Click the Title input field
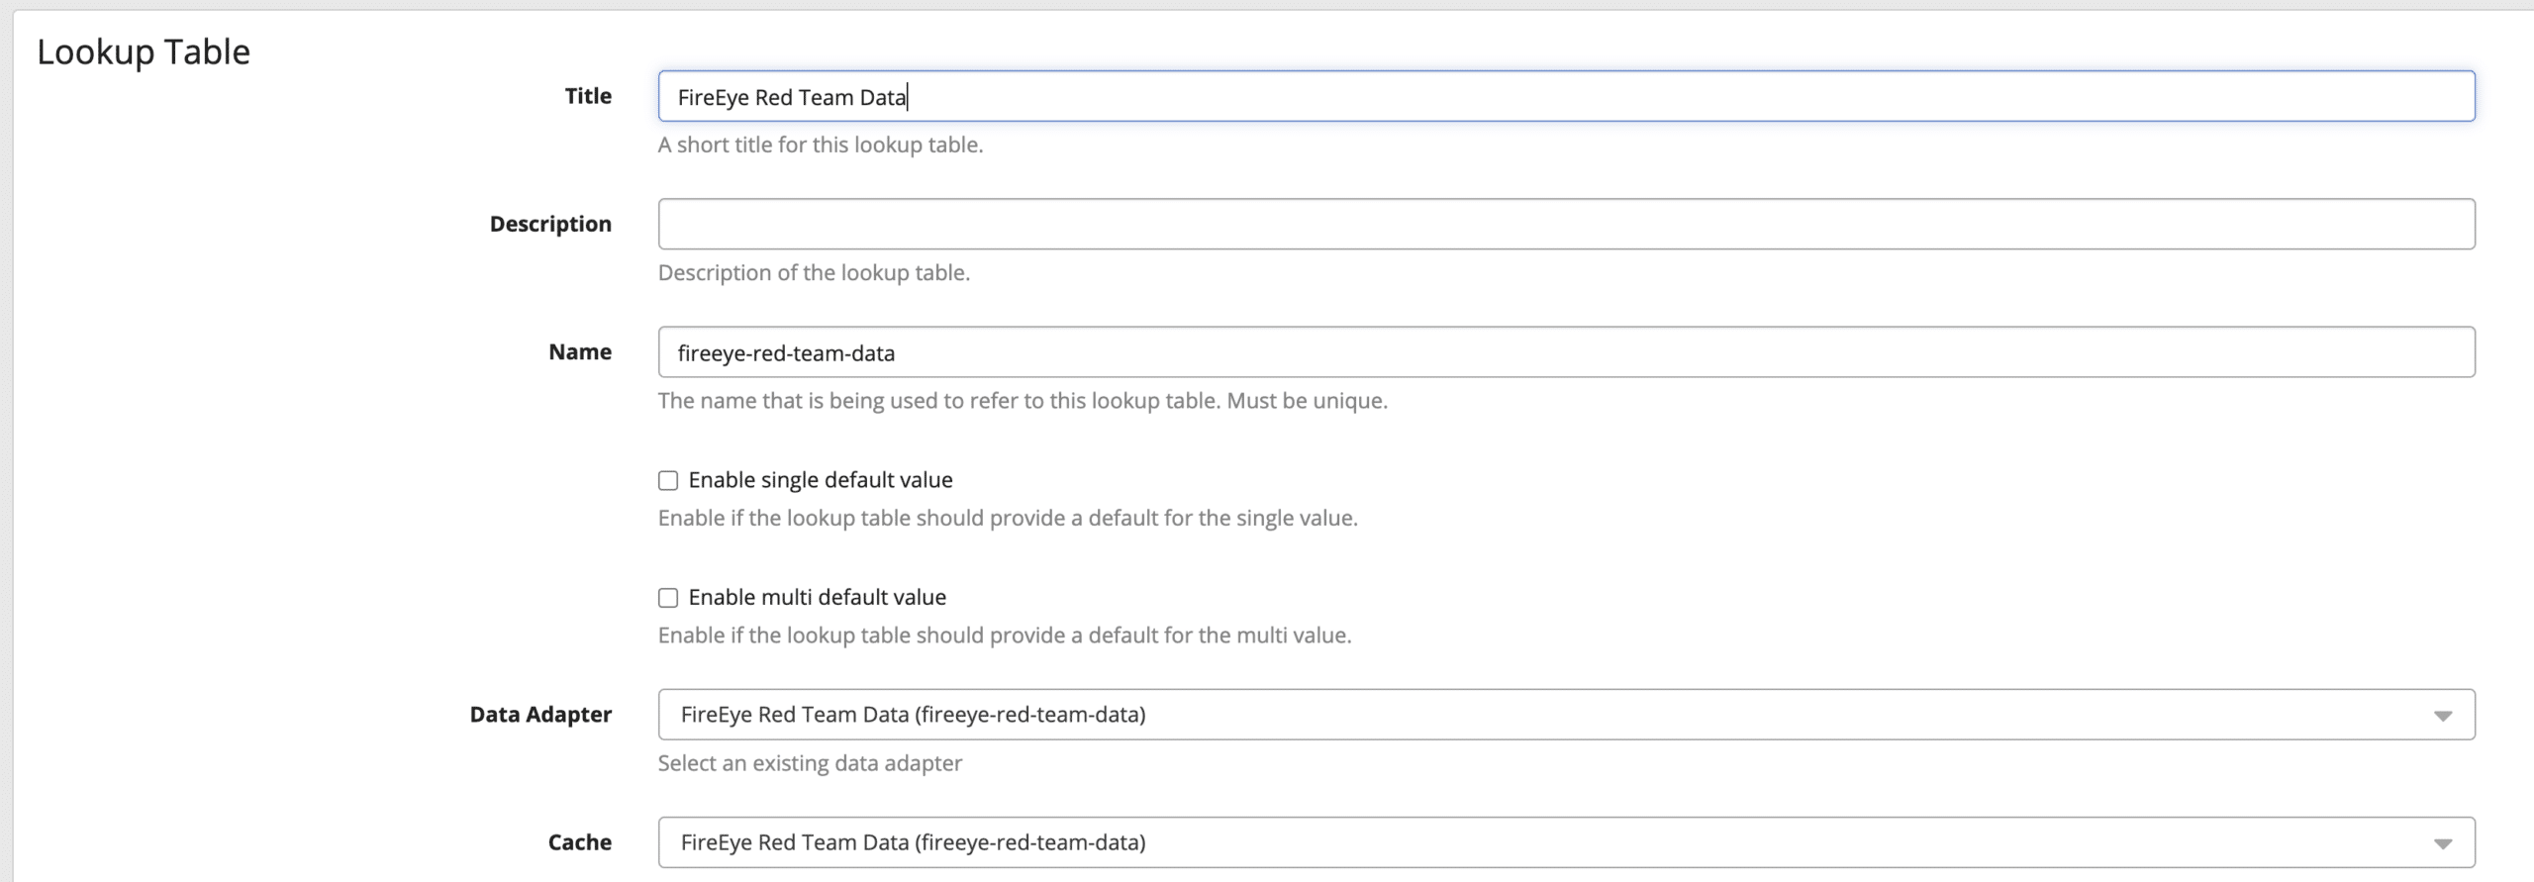2534x882 pixels. [x=1564, y=97]
